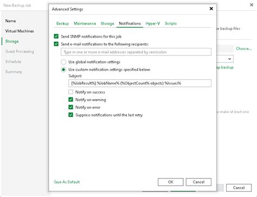Select Storage step in the sidebar
Screen dimensions: 257x197
pos(12,41)
